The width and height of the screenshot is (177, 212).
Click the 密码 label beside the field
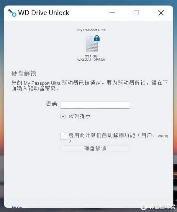[x=51, y=104]
